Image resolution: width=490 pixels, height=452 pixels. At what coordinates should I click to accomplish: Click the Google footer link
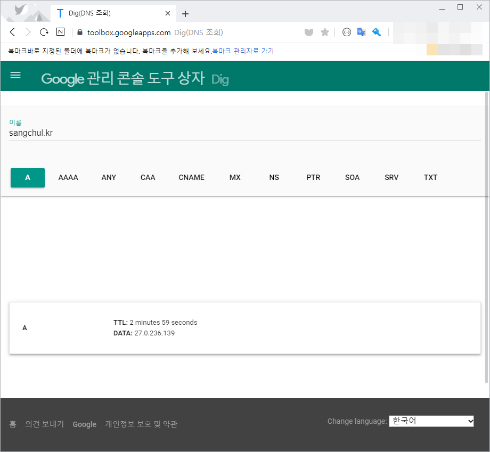click(84, 424)
